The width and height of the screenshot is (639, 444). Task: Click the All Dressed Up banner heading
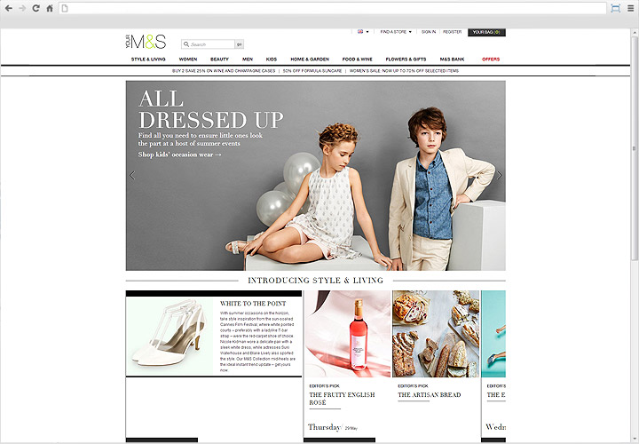coord(210,110)
